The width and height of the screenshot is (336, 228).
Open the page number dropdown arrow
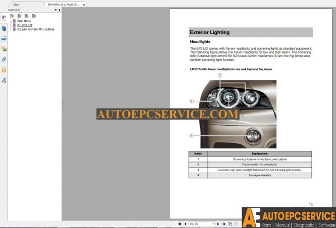tap(214, 224)
